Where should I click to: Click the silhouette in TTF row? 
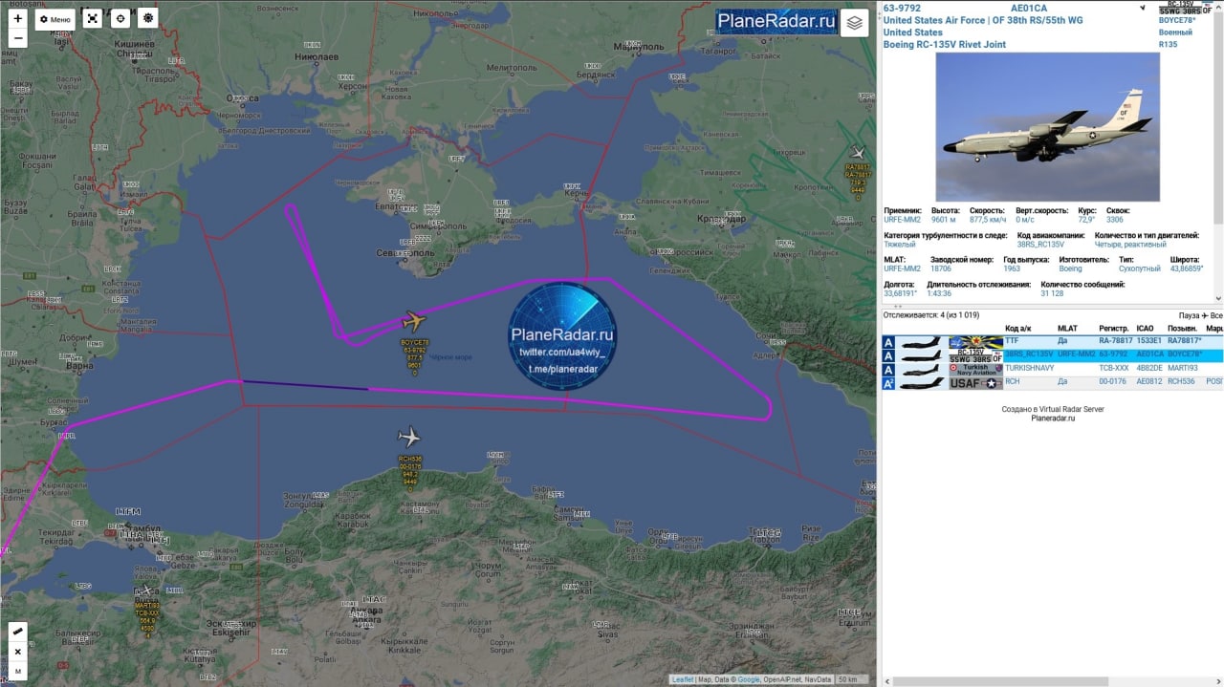(x=922, y=341)
